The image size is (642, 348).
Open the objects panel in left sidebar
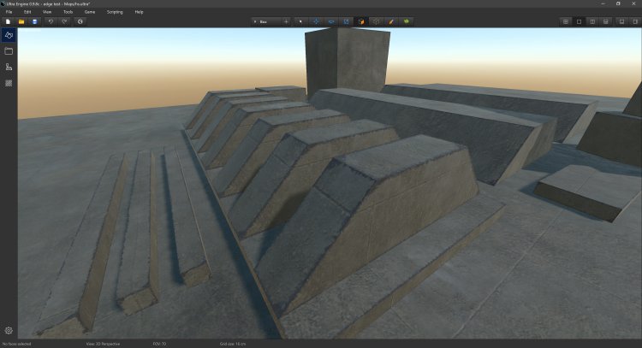click(x=9, y=35)
